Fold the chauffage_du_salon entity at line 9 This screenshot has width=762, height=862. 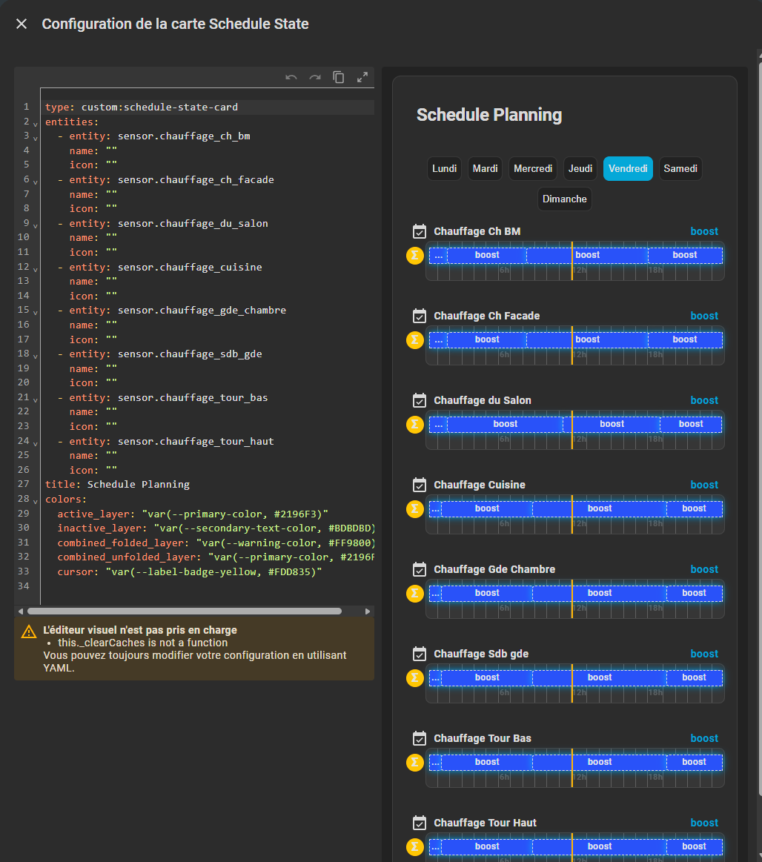35,225
